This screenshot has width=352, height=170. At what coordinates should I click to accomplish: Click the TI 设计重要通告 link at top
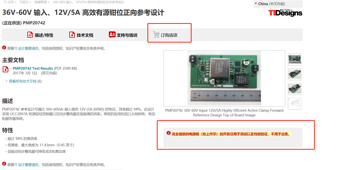[27, 48]
